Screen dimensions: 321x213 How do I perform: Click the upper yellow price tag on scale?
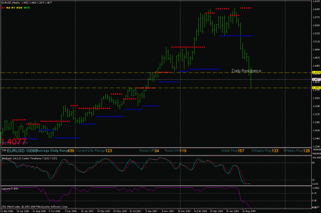coord(316,73)
